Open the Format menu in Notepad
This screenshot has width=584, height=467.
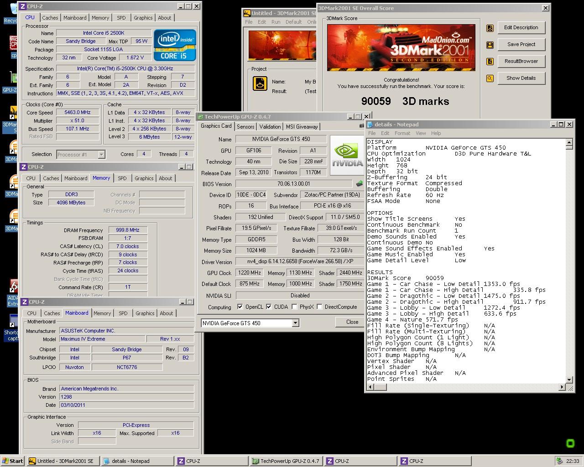[402, 133]
